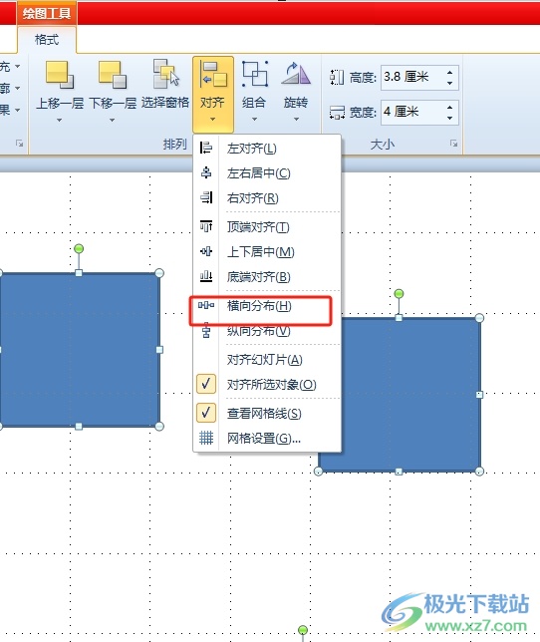Click the Group (组合) icon

255,74
